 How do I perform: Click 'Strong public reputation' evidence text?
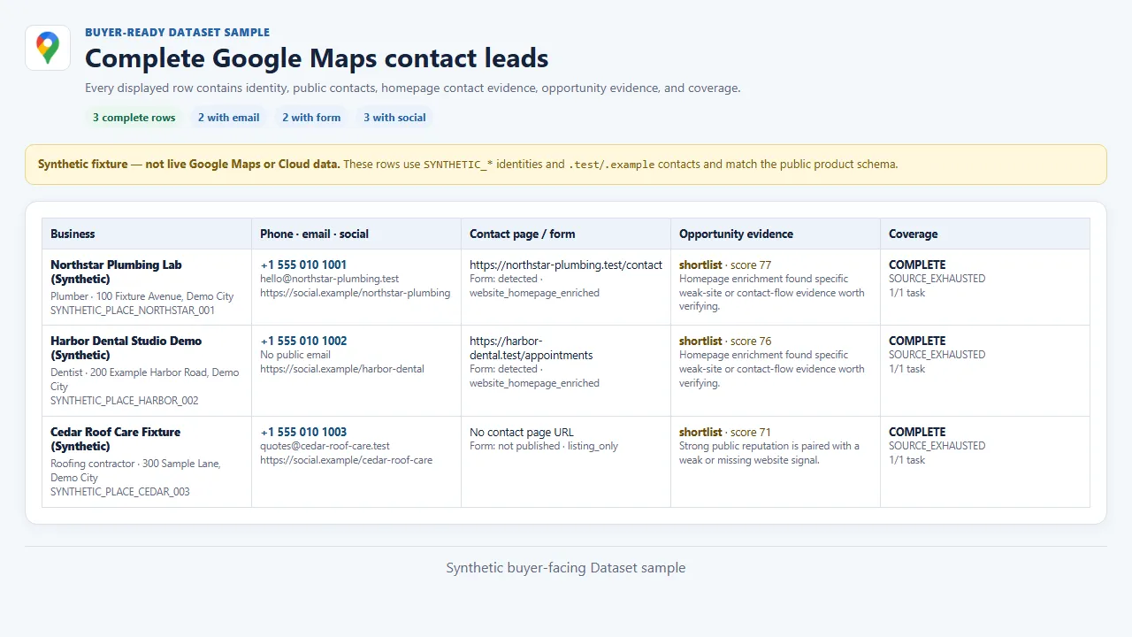(x=769, y=453)
